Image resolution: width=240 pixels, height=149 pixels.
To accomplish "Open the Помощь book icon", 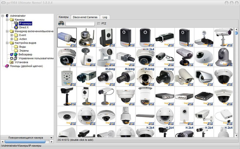I will click(7, 66).
